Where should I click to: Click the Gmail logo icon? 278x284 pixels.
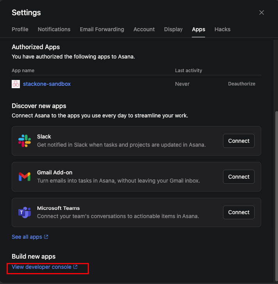(x=25, y=177)
